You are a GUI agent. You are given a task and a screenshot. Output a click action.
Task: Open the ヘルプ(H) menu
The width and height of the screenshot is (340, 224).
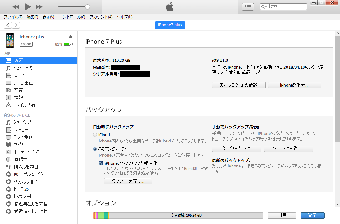point(125,17)
